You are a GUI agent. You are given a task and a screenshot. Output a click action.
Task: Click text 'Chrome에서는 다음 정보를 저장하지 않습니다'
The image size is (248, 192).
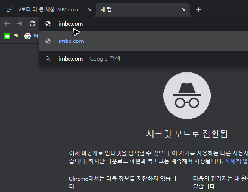pyautogui.click(x=122, y=182)
